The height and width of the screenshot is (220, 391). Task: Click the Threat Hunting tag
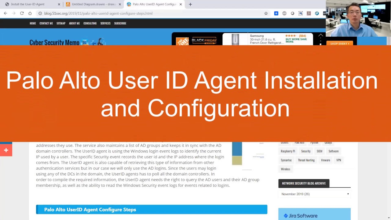(306, 160)
